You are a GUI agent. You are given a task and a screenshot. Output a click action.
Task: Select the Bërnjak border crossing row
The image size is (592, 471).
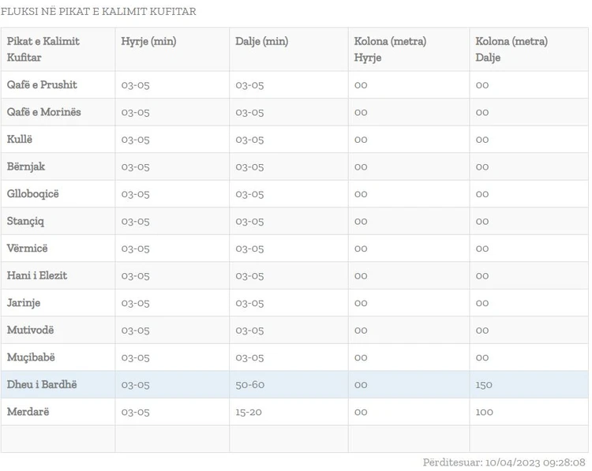pos(26,166)
